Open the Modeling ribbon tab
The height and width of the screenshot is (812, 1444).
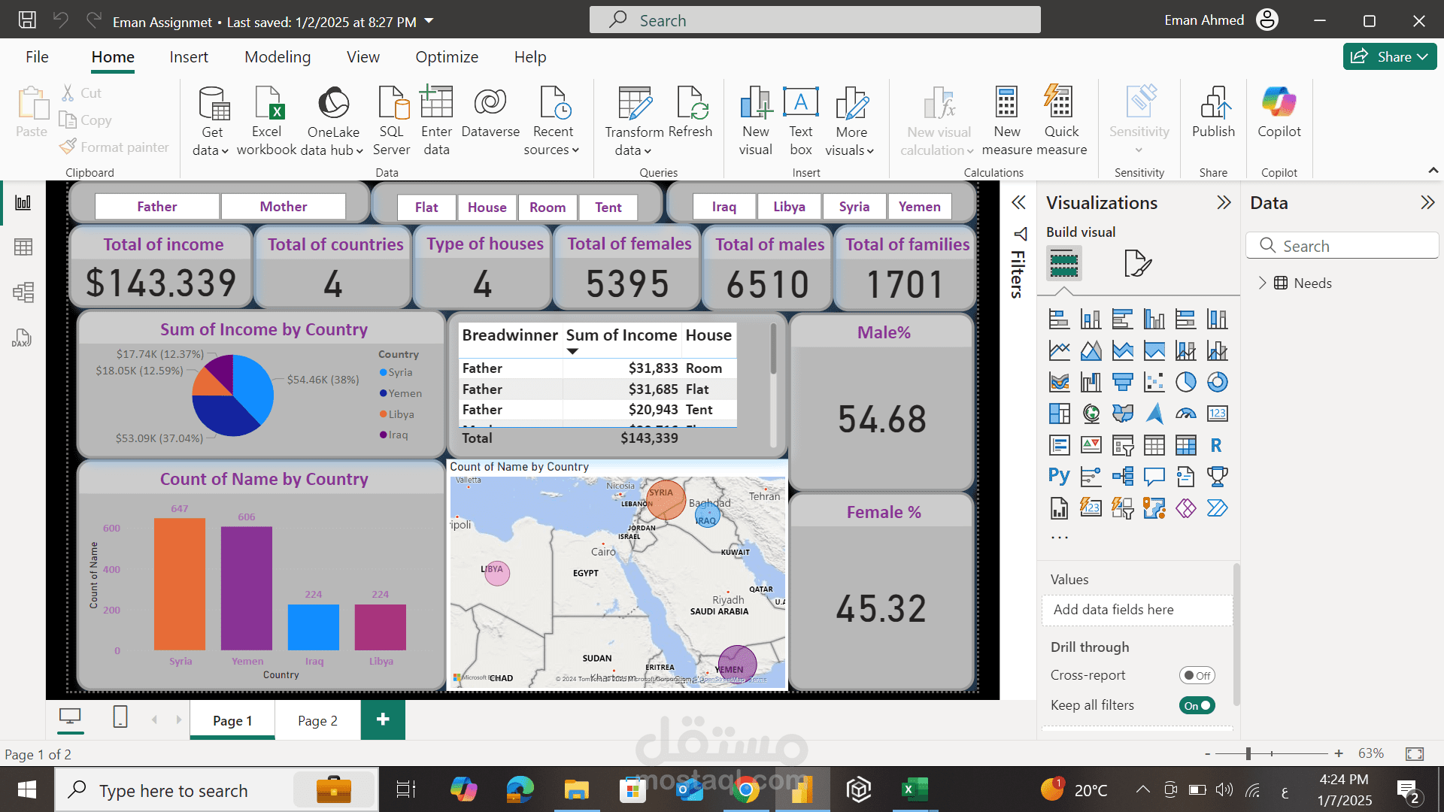[277, 57]
